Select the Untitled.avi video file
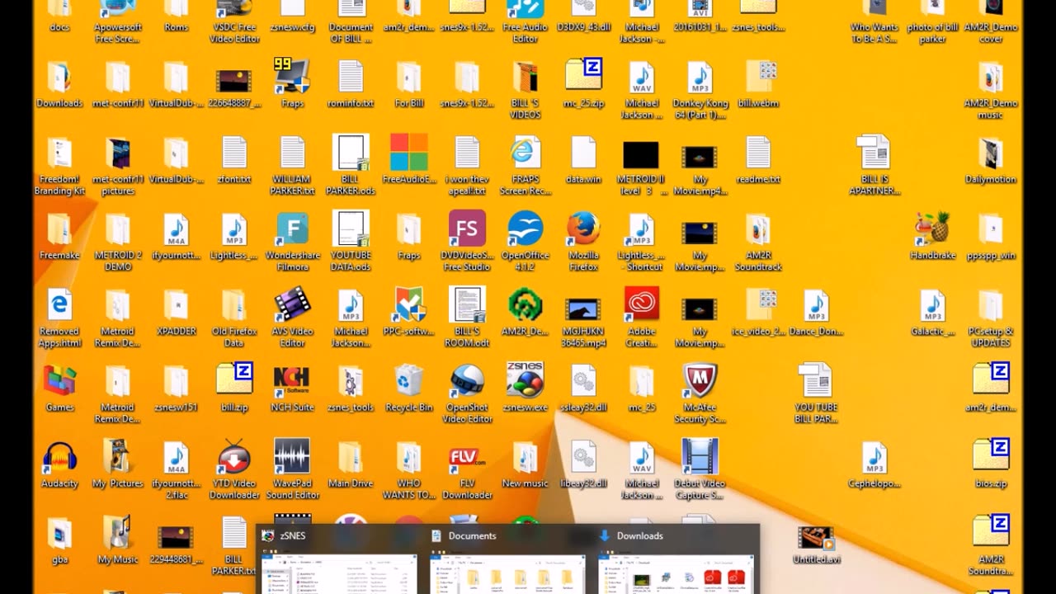Viewport: 1056px width, 594px height. point(816,540)
